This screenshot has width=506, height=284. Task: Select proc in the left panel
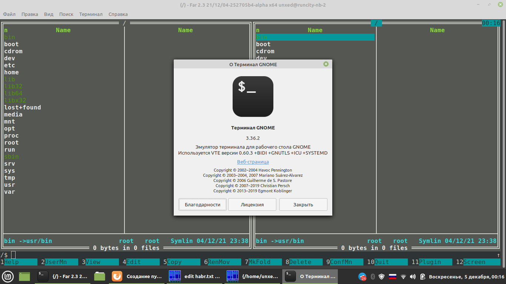(x=11, y=135)
